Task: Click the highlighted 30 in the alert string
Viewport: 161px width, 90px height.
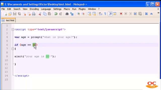Action: tap(48, 56)
